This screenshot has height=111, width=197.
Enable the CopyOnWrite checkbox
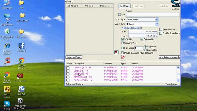click(123, 43)
